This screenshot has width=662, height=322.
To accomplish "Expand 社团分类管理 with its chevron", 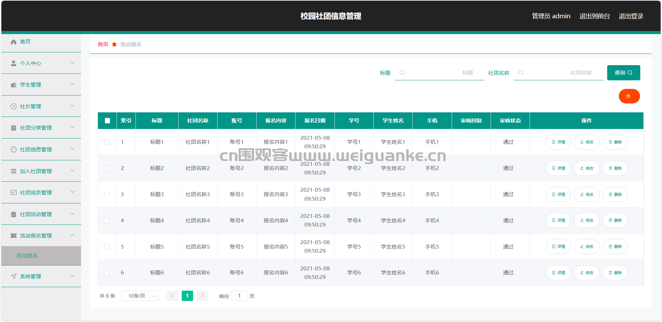I will pos(72,127).
